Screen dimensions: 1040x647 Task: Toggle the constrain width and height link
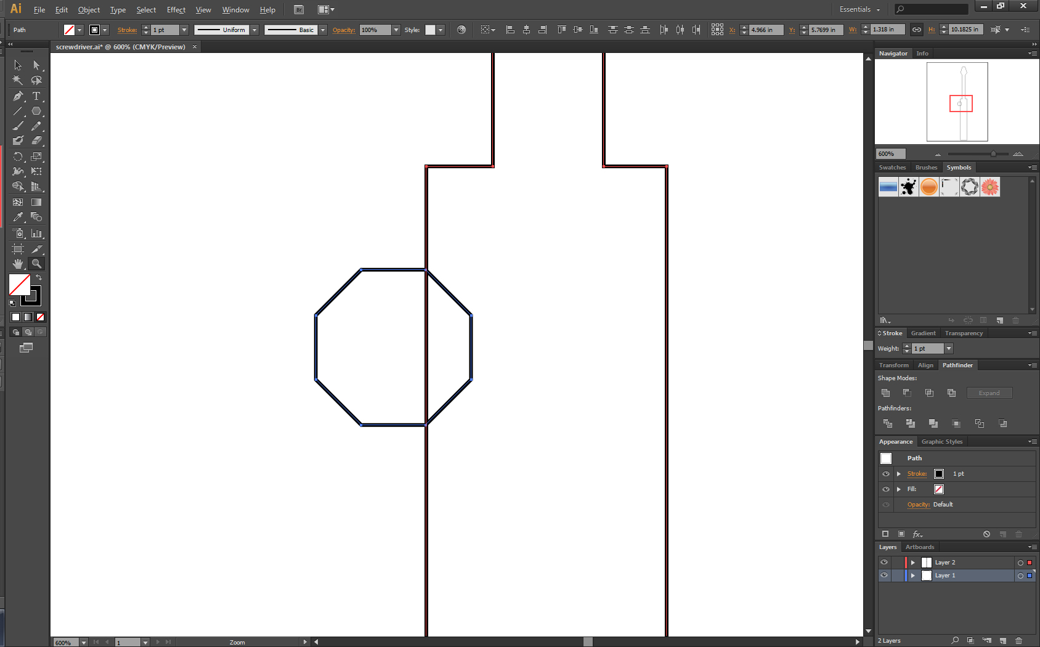[x=917, y=29]
